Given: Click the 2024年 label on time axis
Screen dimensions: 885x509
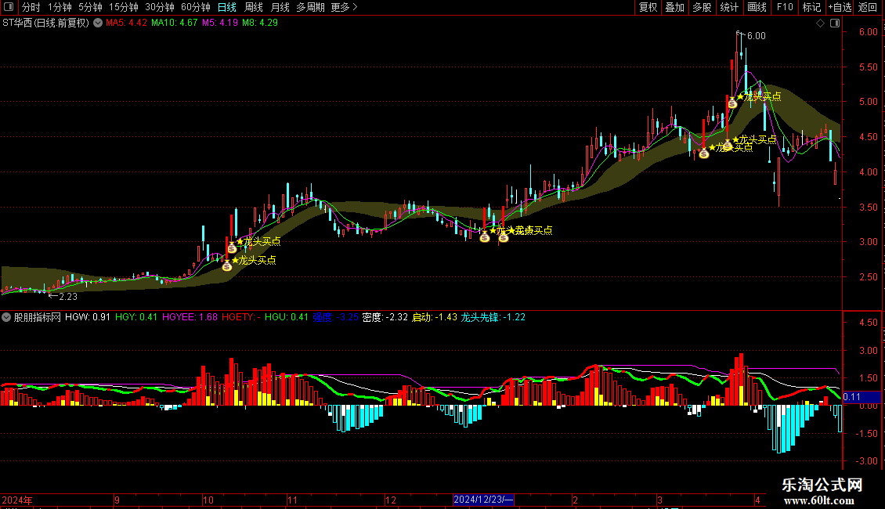Looking at the screenshot, I should tap(17, 500).
